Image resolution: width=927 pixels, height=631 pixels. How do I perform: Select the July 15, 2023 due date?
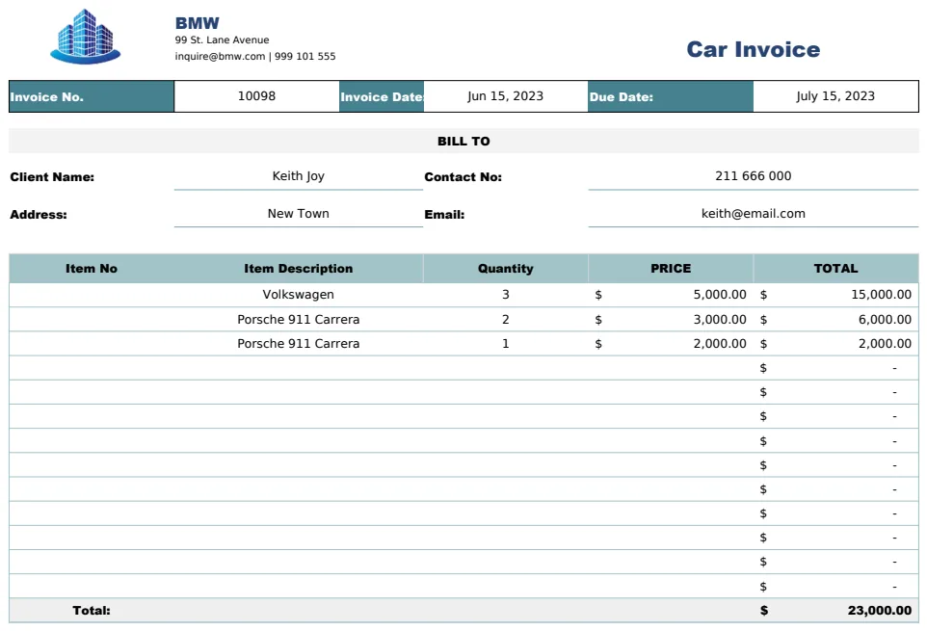835,96
